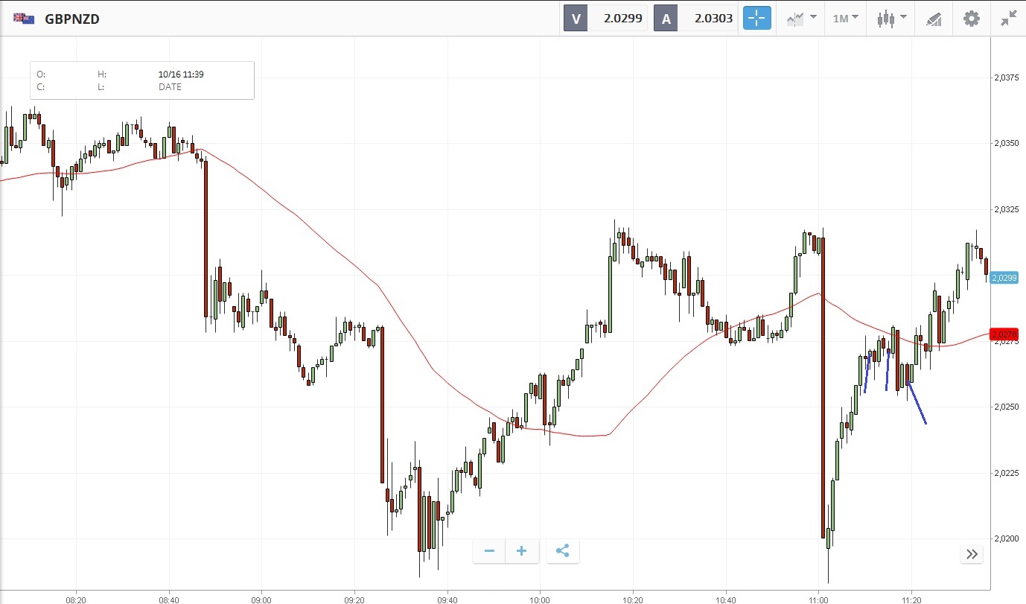
Task: Zoom in the chart with plus button
Action: (x=522, y=551)
